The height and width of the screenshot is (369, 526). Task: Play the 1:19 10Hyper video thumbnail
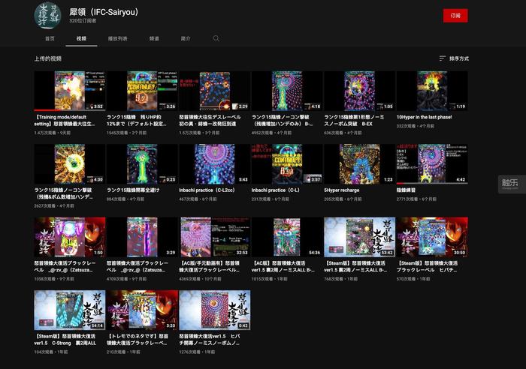click(x=432, y=91)
